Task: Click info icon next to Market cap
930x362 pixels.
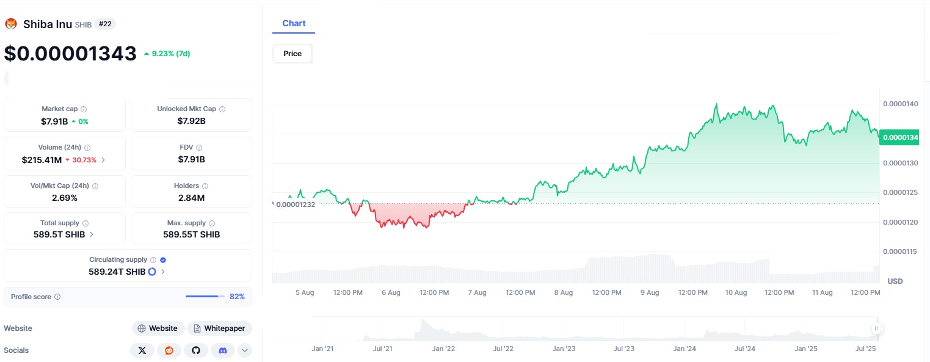Action: coord(84,109)
